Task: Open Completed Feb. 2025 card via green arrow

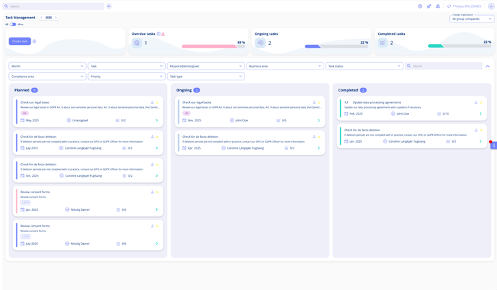Action: pos(481,113)
